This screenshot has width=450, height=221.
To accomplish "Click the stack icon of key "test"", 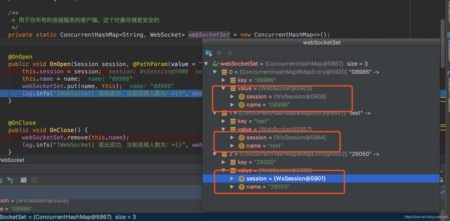I will [x=233, y=121].
